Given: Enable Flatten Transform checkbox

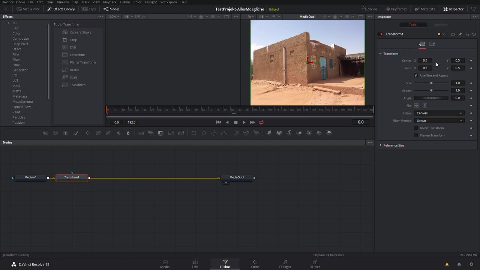Looking at the screenshot, I should pyautogui.click(x=416, y=135).
